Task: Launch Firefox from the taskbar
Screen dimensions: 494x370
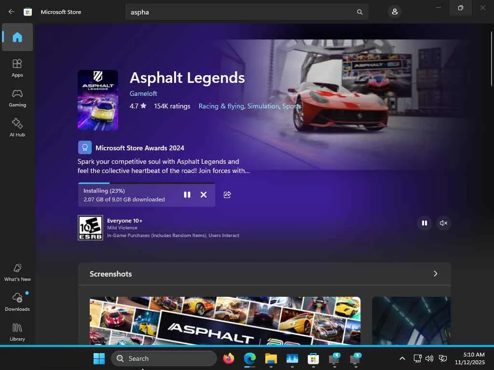Action: [x=228, y=358]
